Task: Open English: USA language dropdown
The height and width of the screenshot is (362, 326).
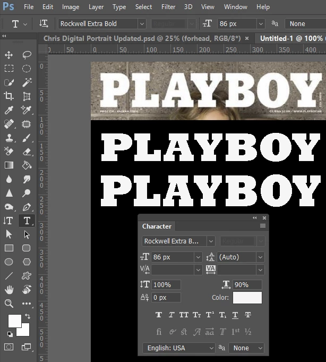Action: pyautogui.click(x=179, y=348)
